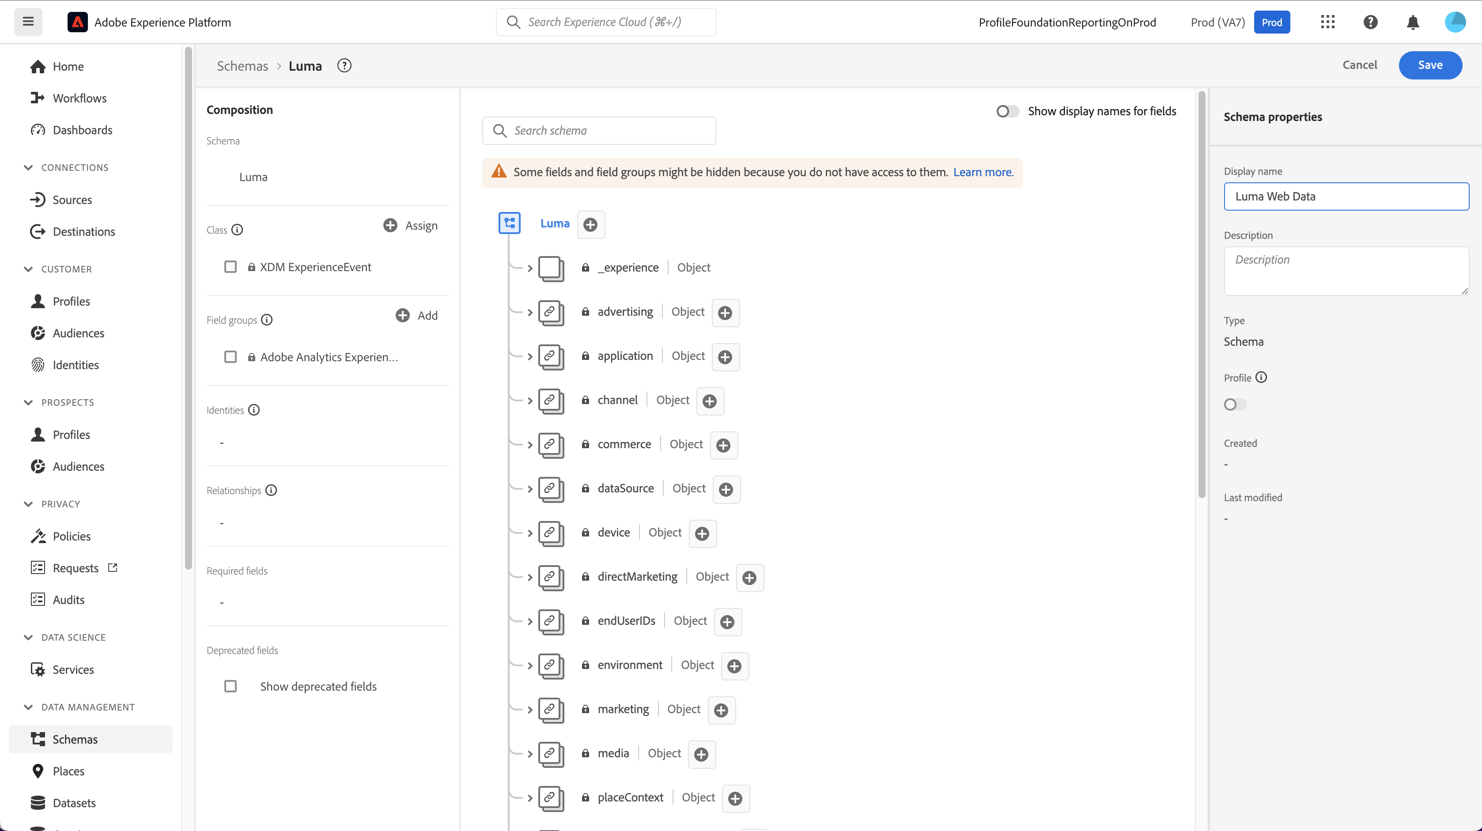The width and height of the screenshot is (1482, 831).
Task: Collapse the DATA MANAGEMENT nav section
Action: (28, 707)
